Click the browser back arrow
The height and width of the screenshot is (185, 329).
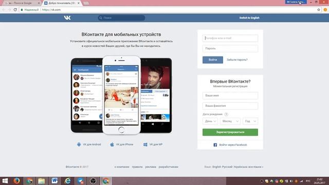pyautogui.click(x=4, y=10)
